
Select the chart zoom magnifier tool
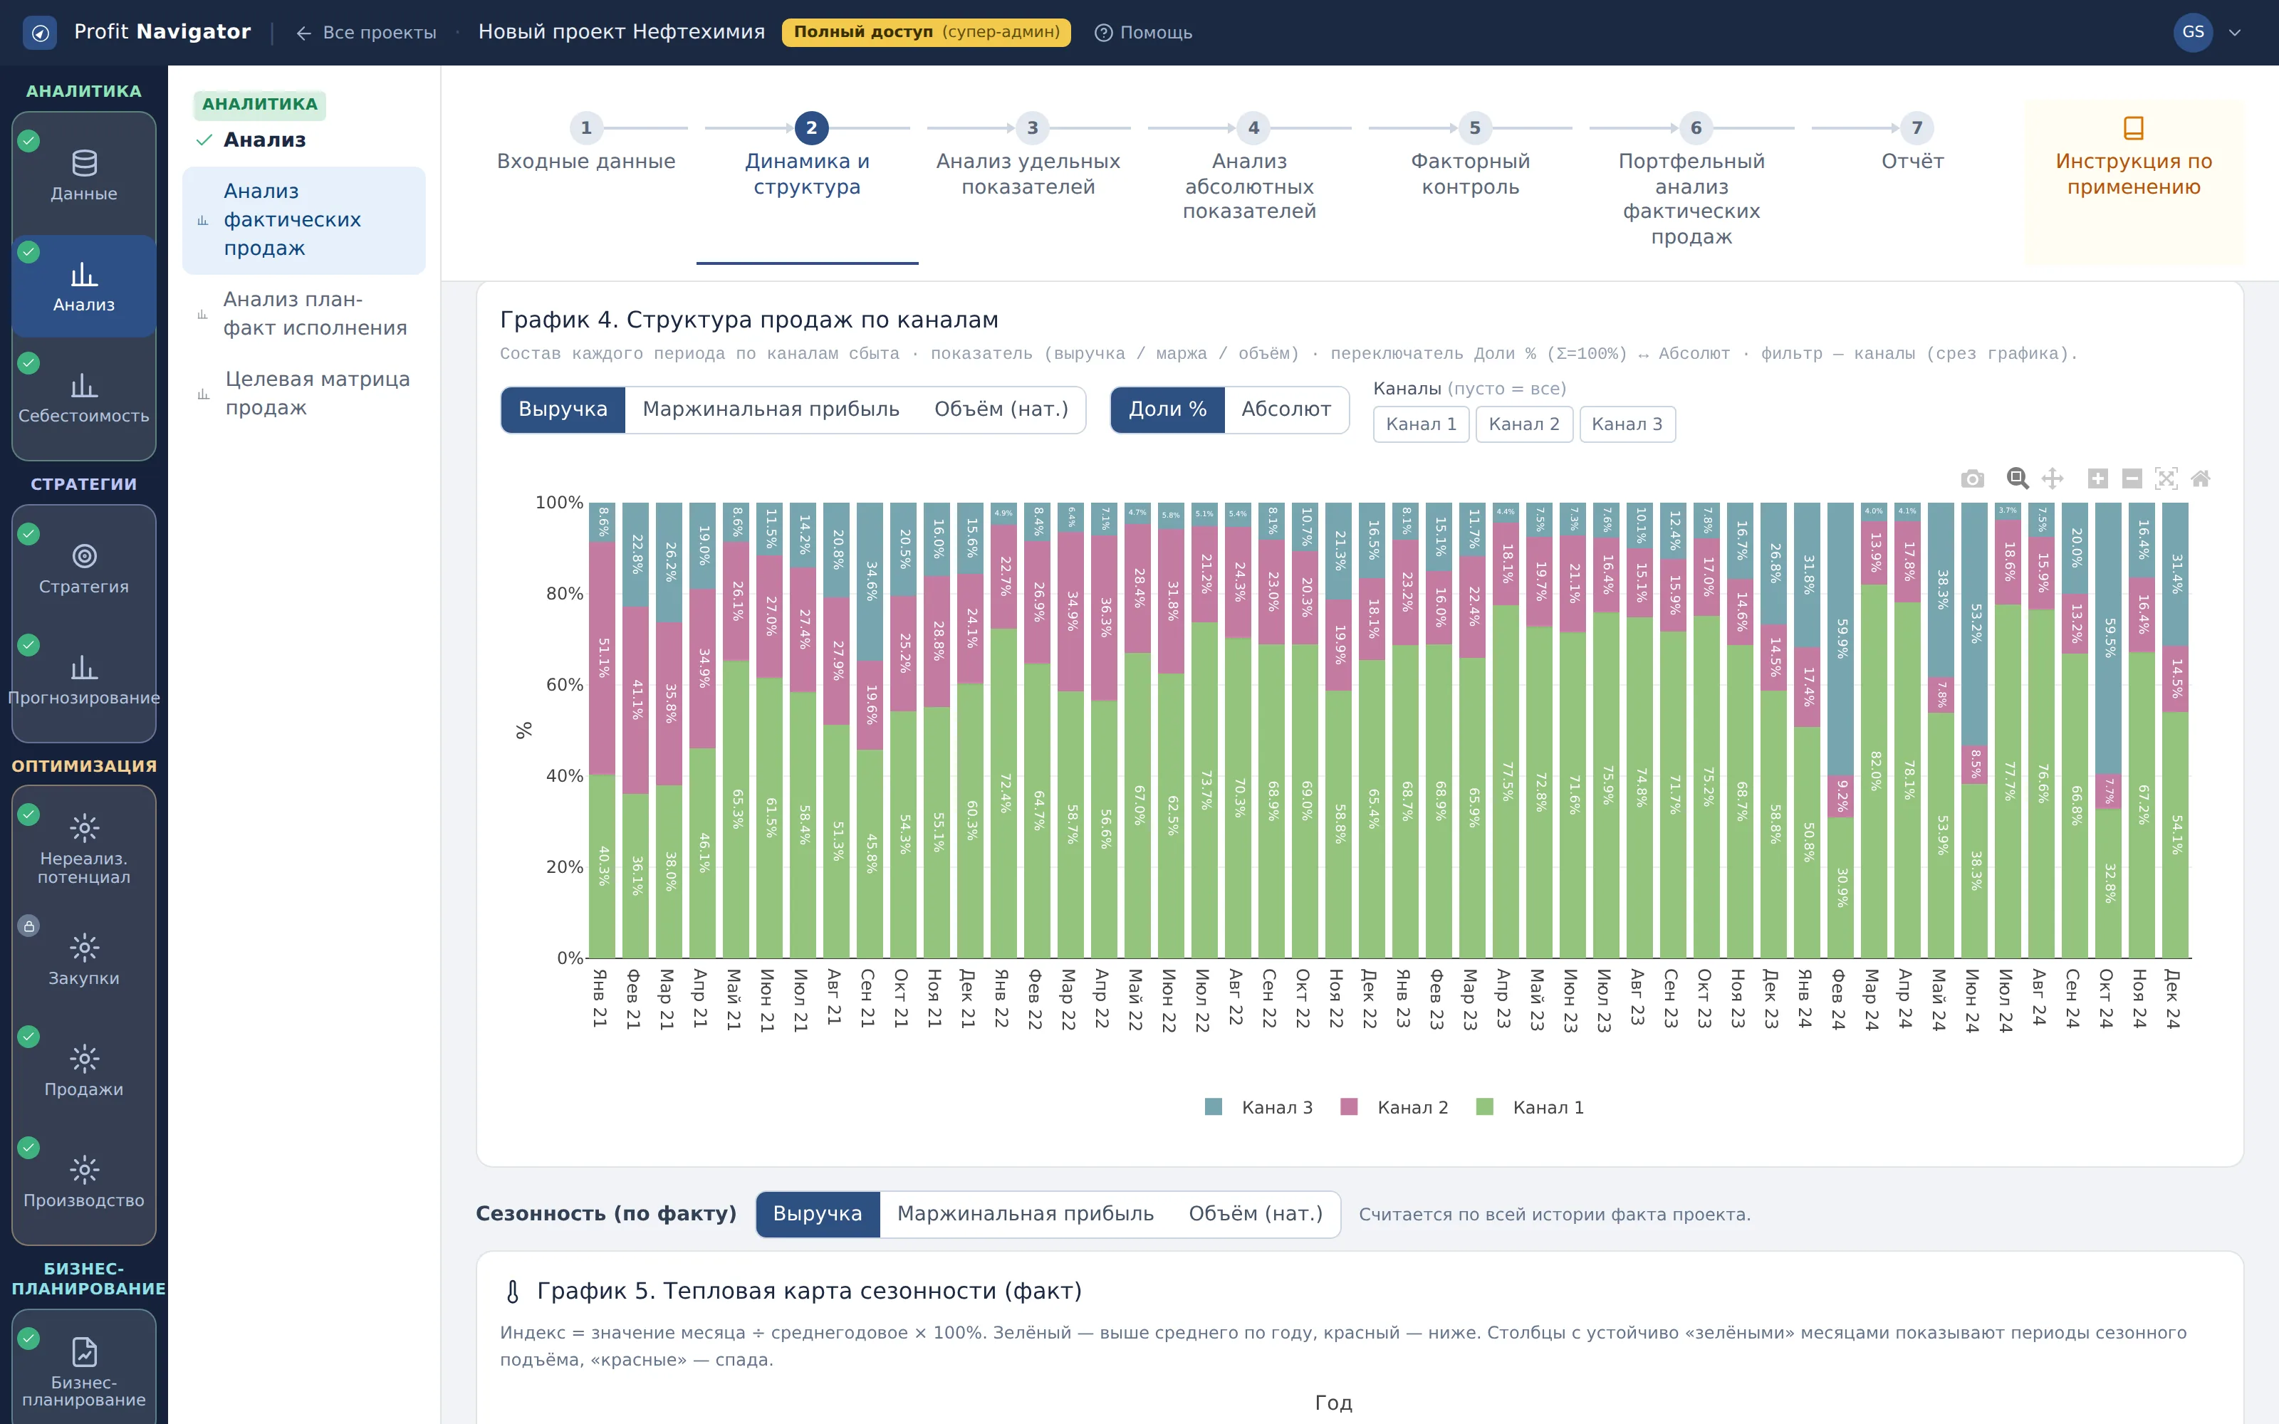tap(2016, 478)
